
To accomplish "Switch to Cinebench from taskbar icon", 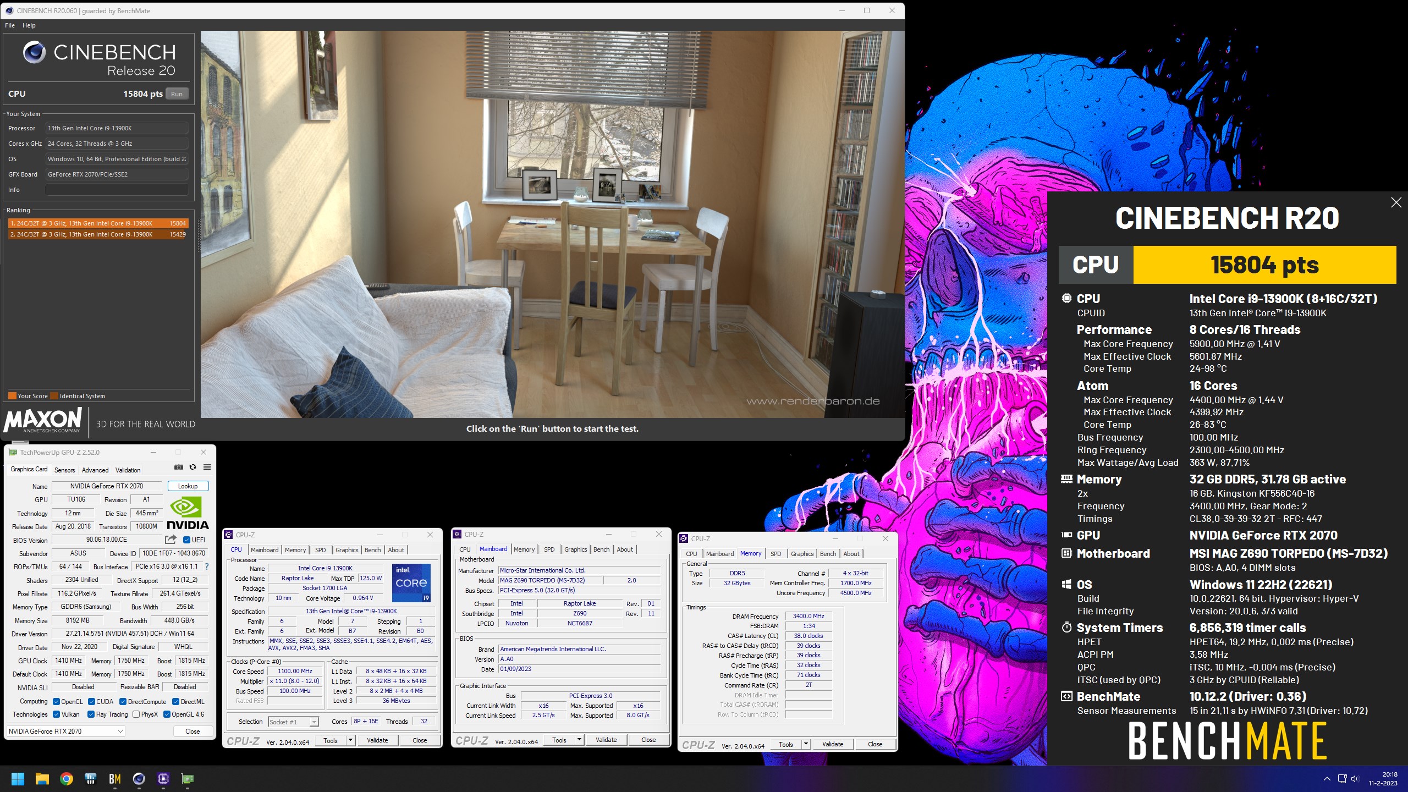I will 139,779.
